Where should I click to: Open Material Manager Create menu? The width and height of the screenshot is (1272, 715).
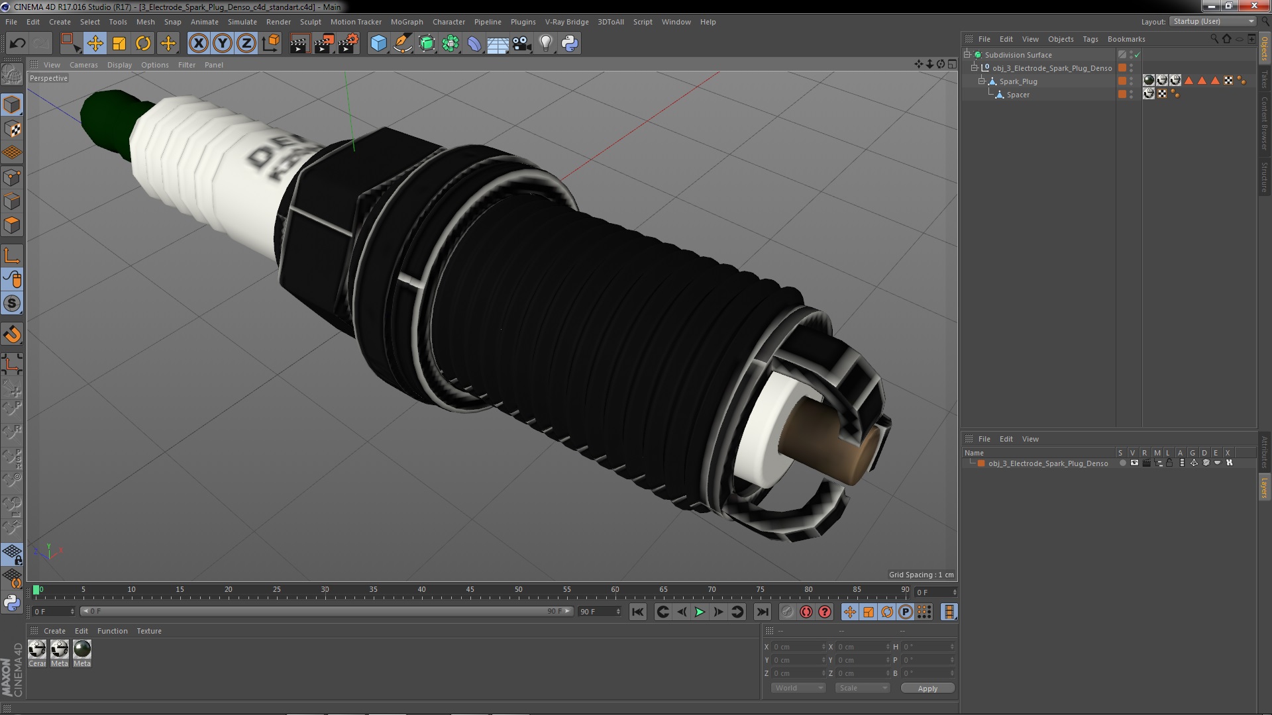point(54,631)
